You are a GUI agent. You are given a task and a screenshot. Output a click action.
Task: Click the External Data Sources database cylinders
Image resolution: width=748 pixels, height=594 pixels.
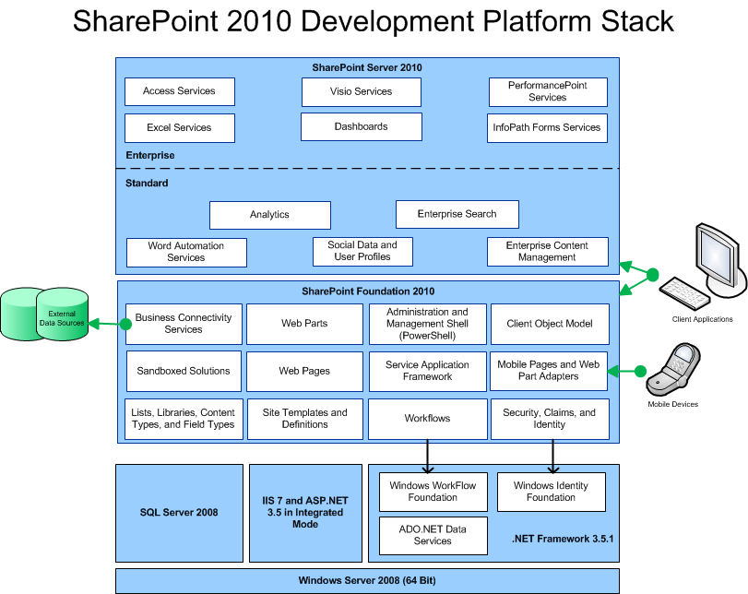click(46, 314)
